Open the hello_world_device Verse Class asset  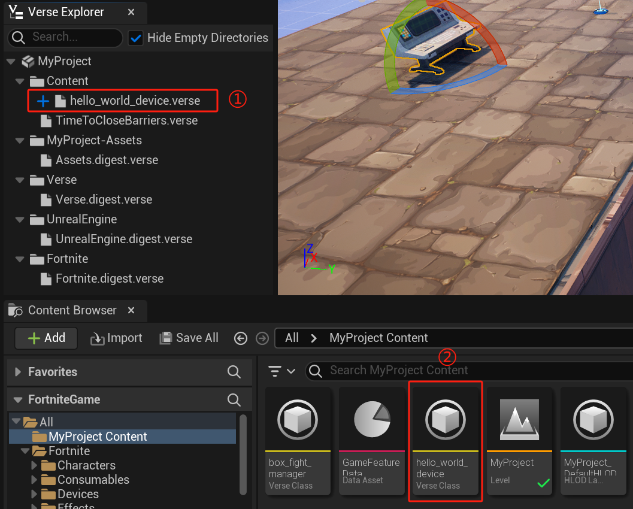pos(445,419)
